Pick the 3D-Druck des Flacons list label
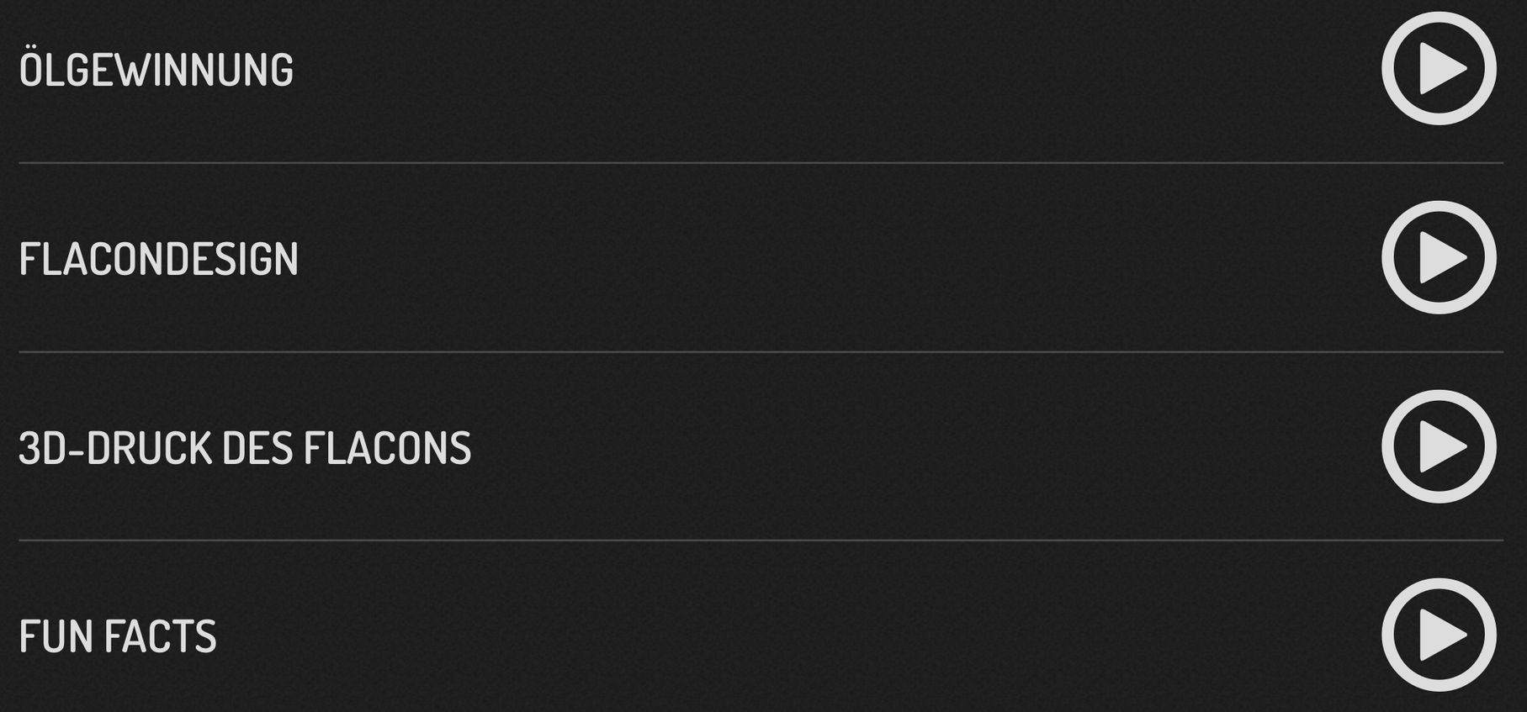 (x=245, y=448)
